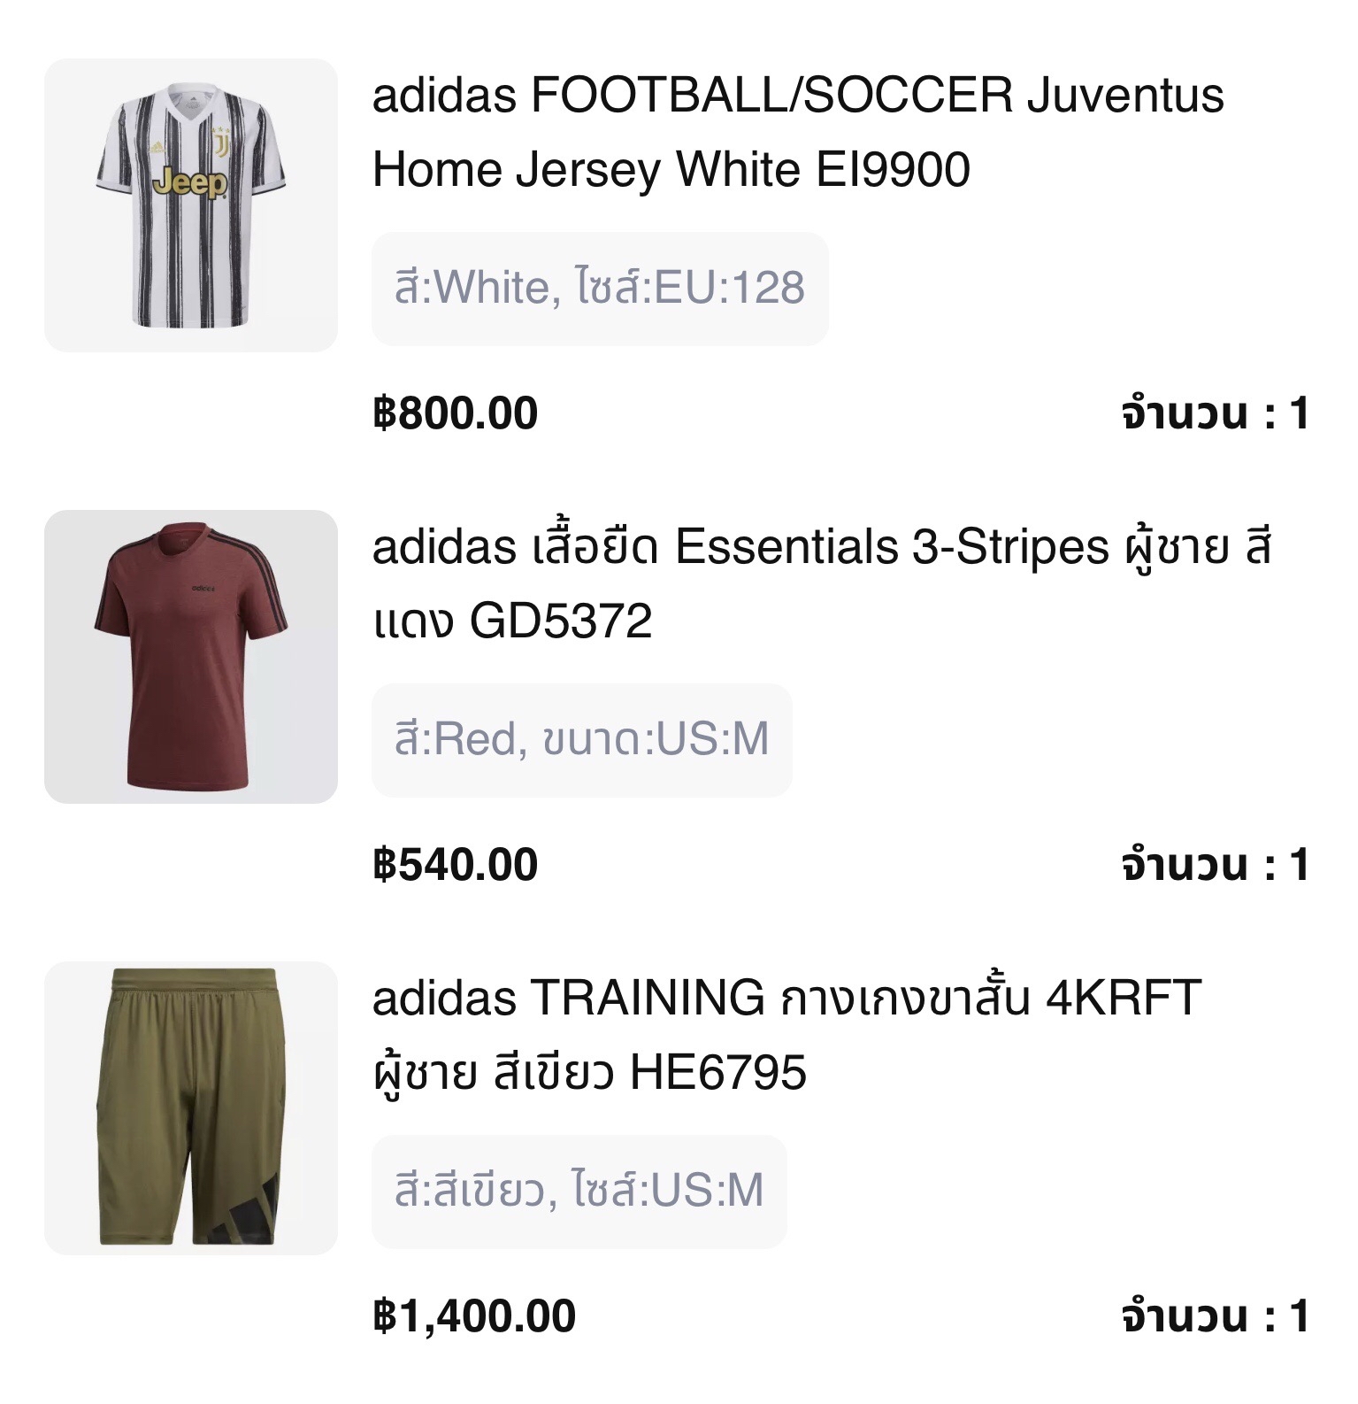Select the White EU:128 variant chip
The image size is (1358, 1404).
pos(600,289)
